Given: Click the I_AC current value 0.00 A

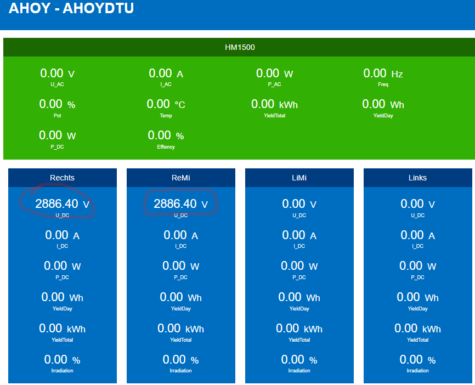Looking at the screenshot, I should point(166,73).
